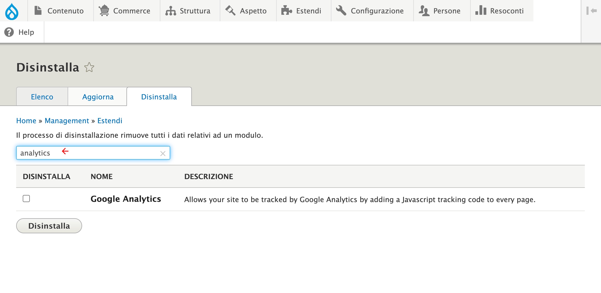Image resolution: width=601 pixels, height=293 pixels.
Task: Toggle toolbar orientation arrow icon
Action: pos(591,11)
